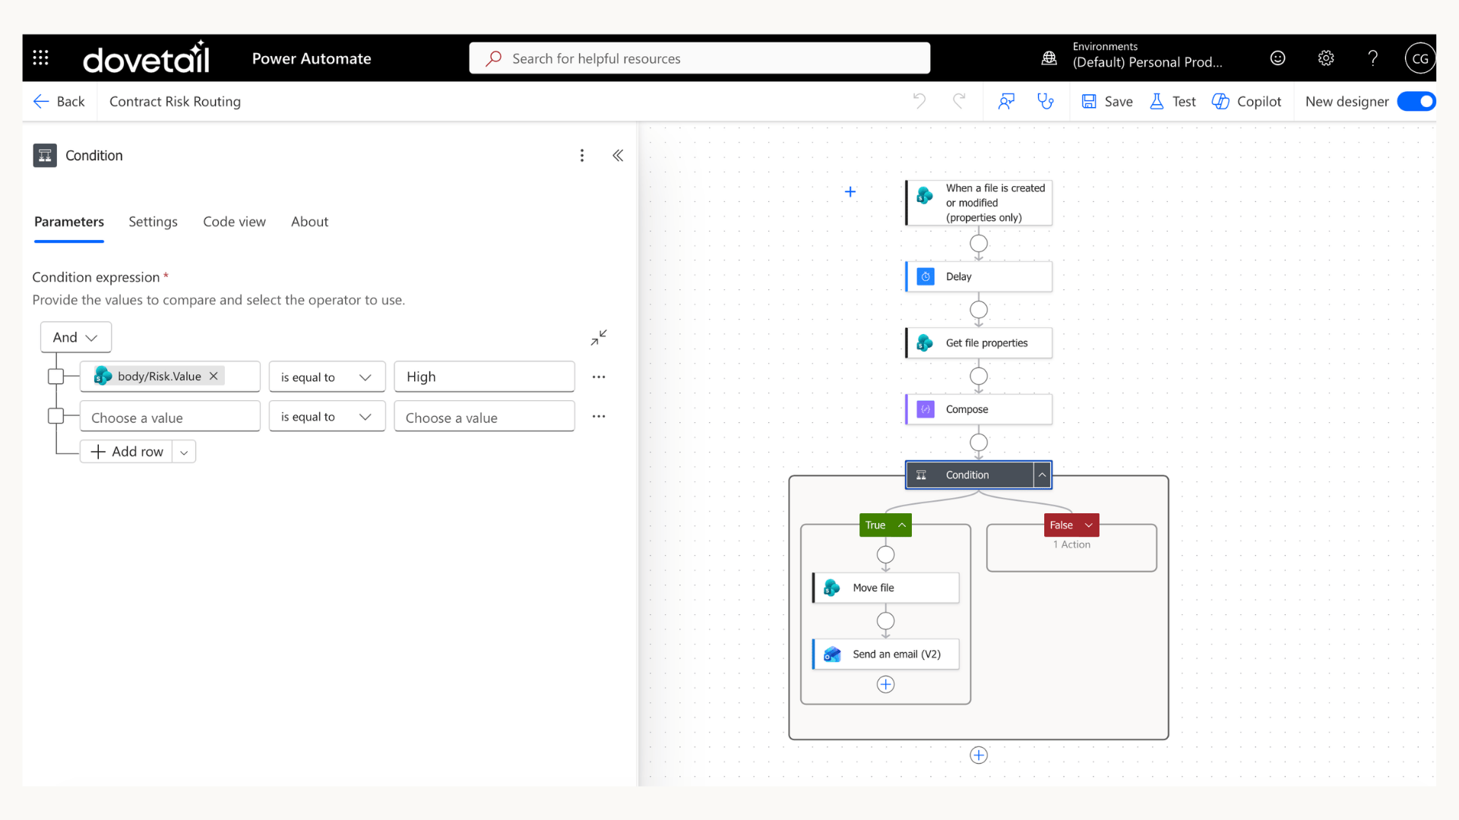The image size is (1459, 820).
Task: Switch to the Settings tab
Action: pyautogui.click(x=153, y=222)
